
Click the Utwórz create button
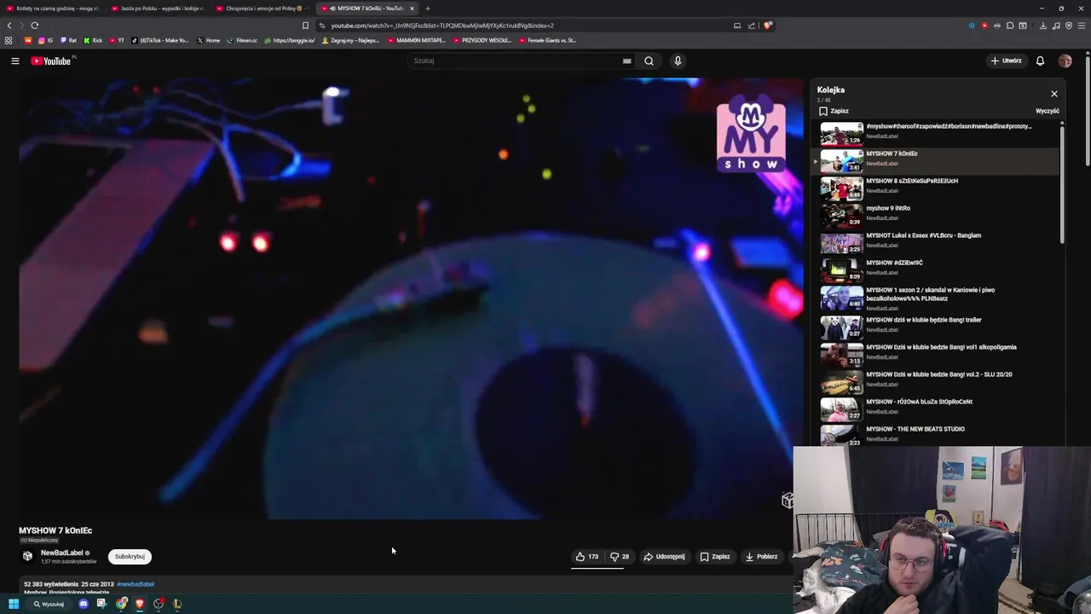[1006, 61]
